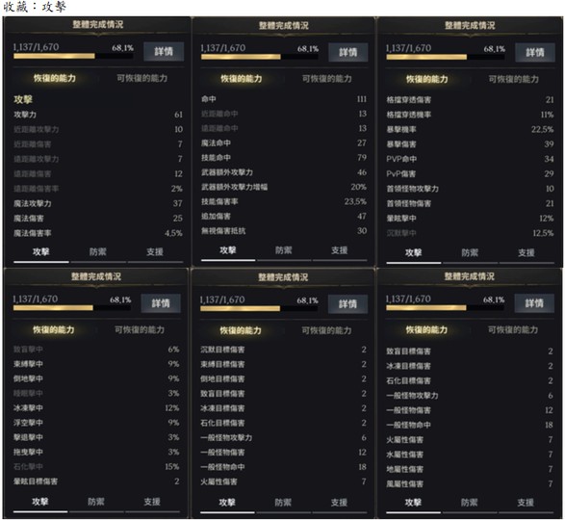The width and height of the screenshot is (565, 520).
Task: Select 恢復的能力 tab above 束縛擊中 list
Action: point(54,329)
